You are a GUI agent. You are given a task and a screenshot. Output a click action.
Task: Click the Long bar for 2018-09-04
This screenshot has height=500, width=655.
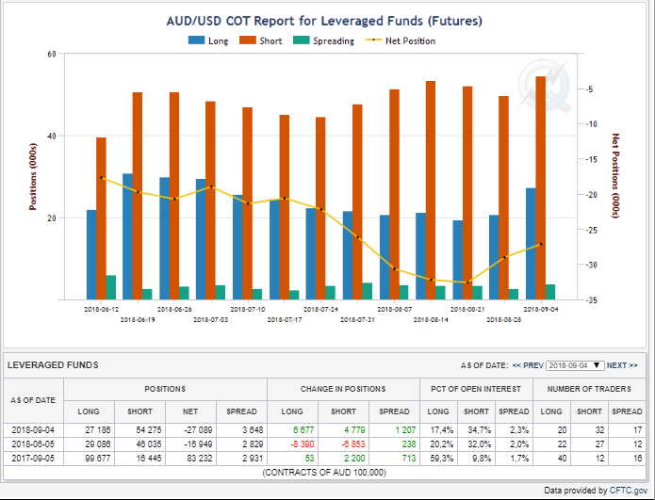point(531,244)
